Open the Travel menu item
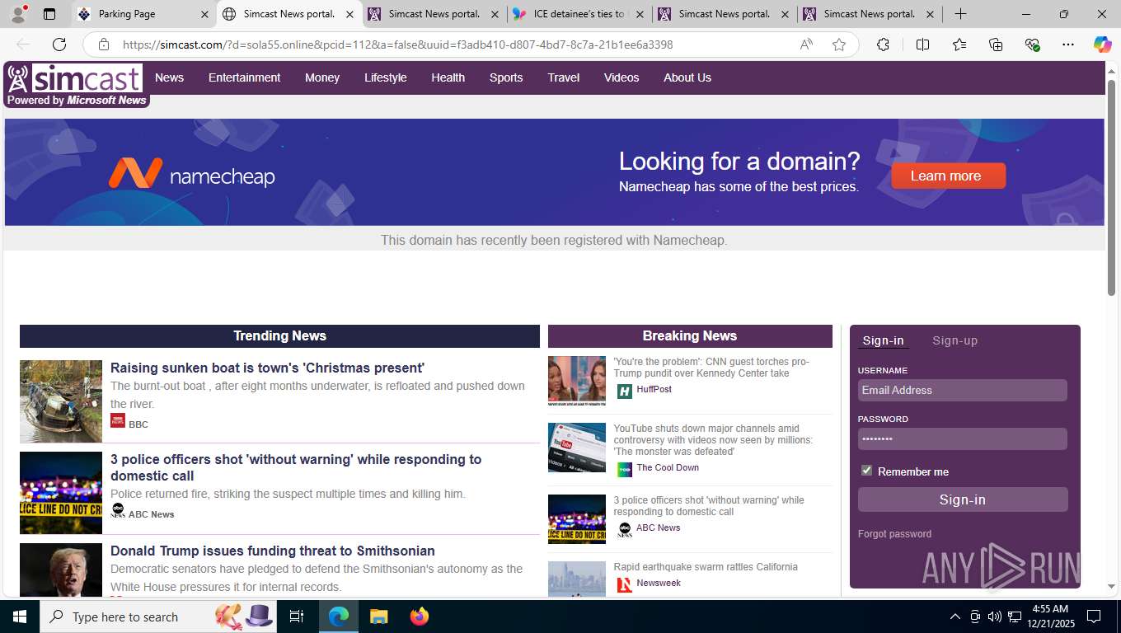The width and height of the screenshot is (1121, 633). pos(564,77)
